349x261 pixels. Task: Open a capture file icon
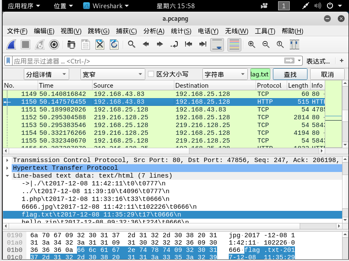point(71,45)
